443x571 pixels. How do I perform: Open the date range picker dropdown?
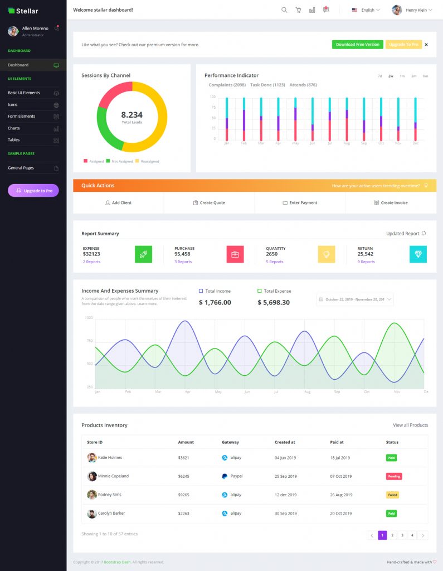355,299
